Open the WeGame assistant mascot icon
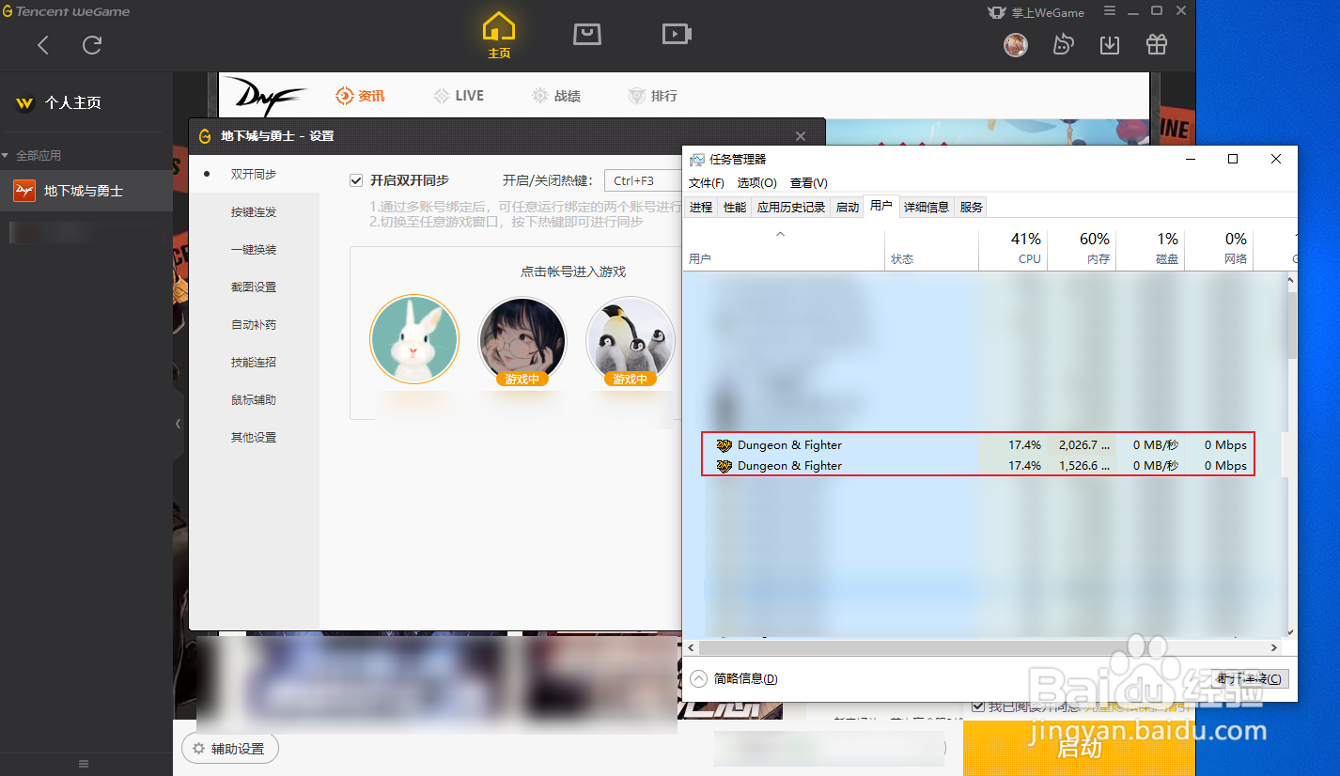Viewport: 1340px width, 776px height. coord(1063,44)
